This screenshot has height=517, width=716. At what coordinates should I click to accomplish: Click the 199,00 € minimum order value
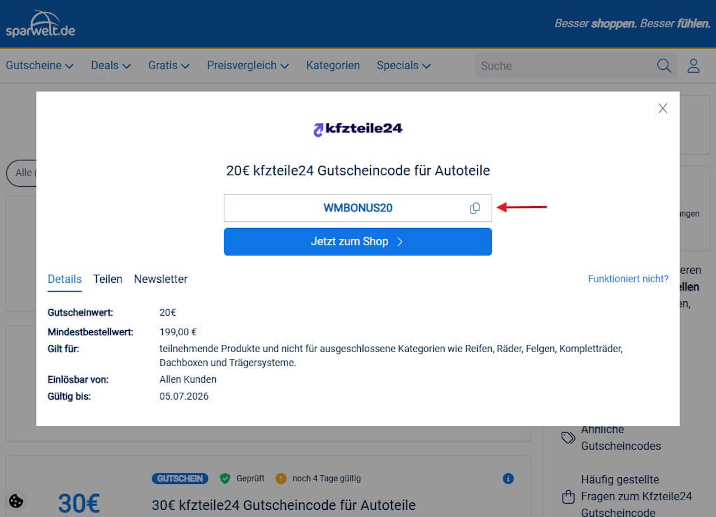pos(178,332)
